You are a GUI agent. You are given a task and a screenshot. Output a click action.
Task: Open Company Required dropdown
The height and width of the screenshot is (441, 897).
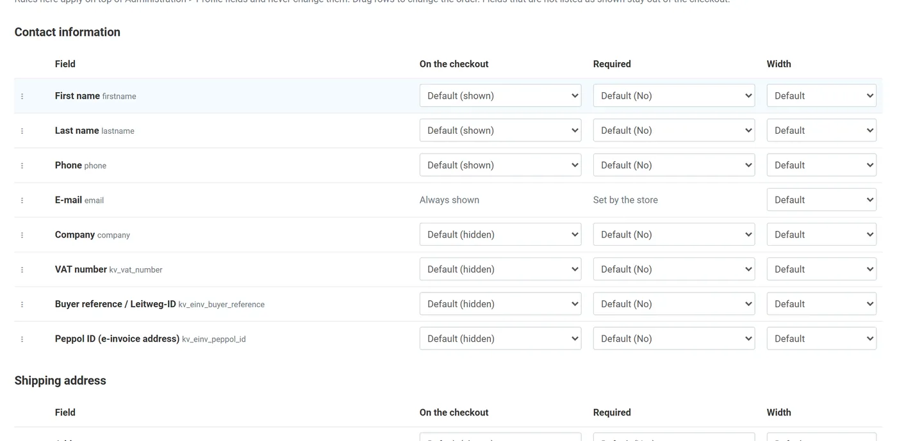(674, 234)
